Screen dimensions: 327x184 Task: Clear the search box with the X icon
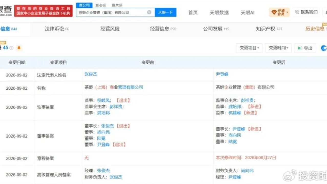point(149,12)
